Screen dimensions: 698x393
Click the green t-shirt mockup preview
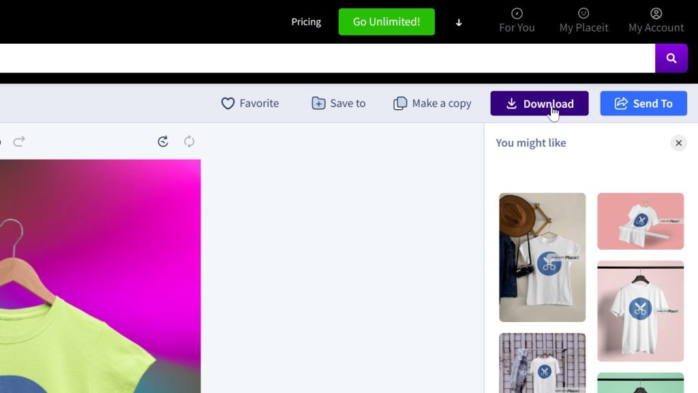[x=100, y=276]
